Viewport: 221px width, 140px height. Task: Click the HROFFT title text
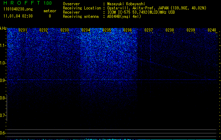(x=22, y=3)
